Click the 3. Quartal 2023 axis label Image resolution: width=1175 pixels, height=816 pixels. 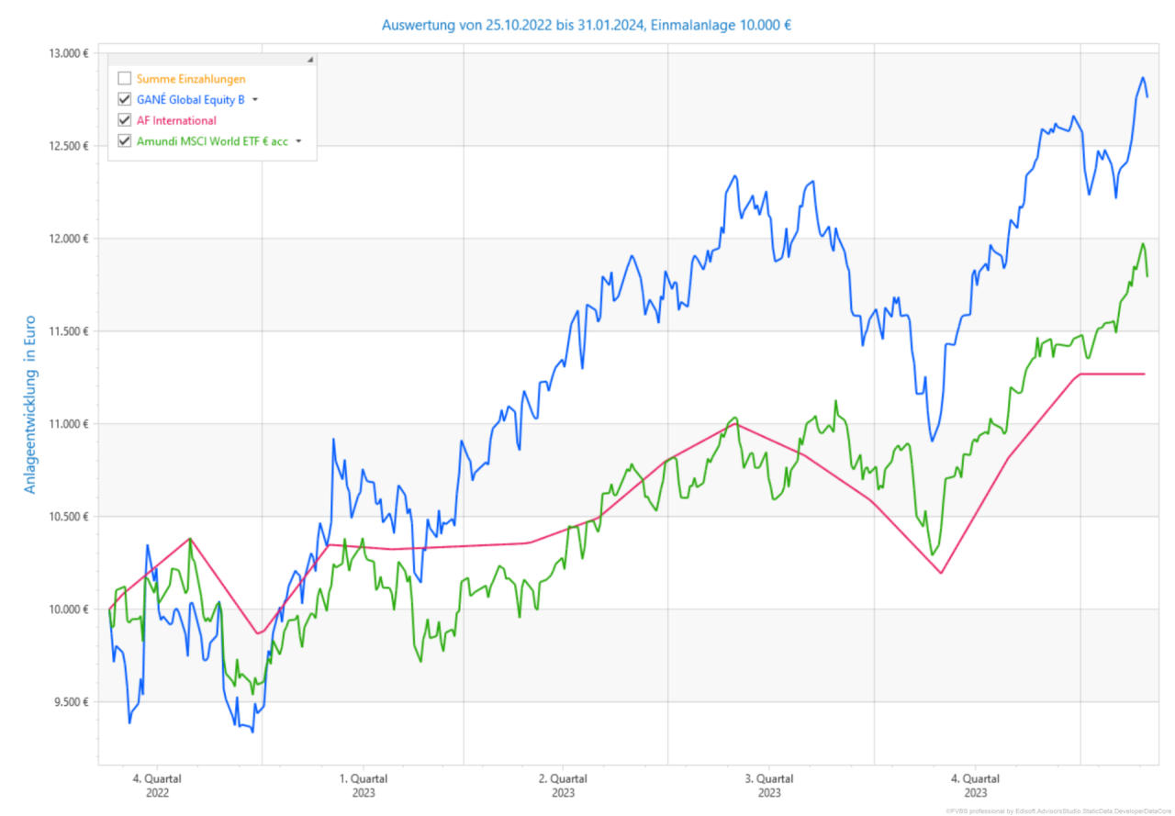(x=769, y=785)
